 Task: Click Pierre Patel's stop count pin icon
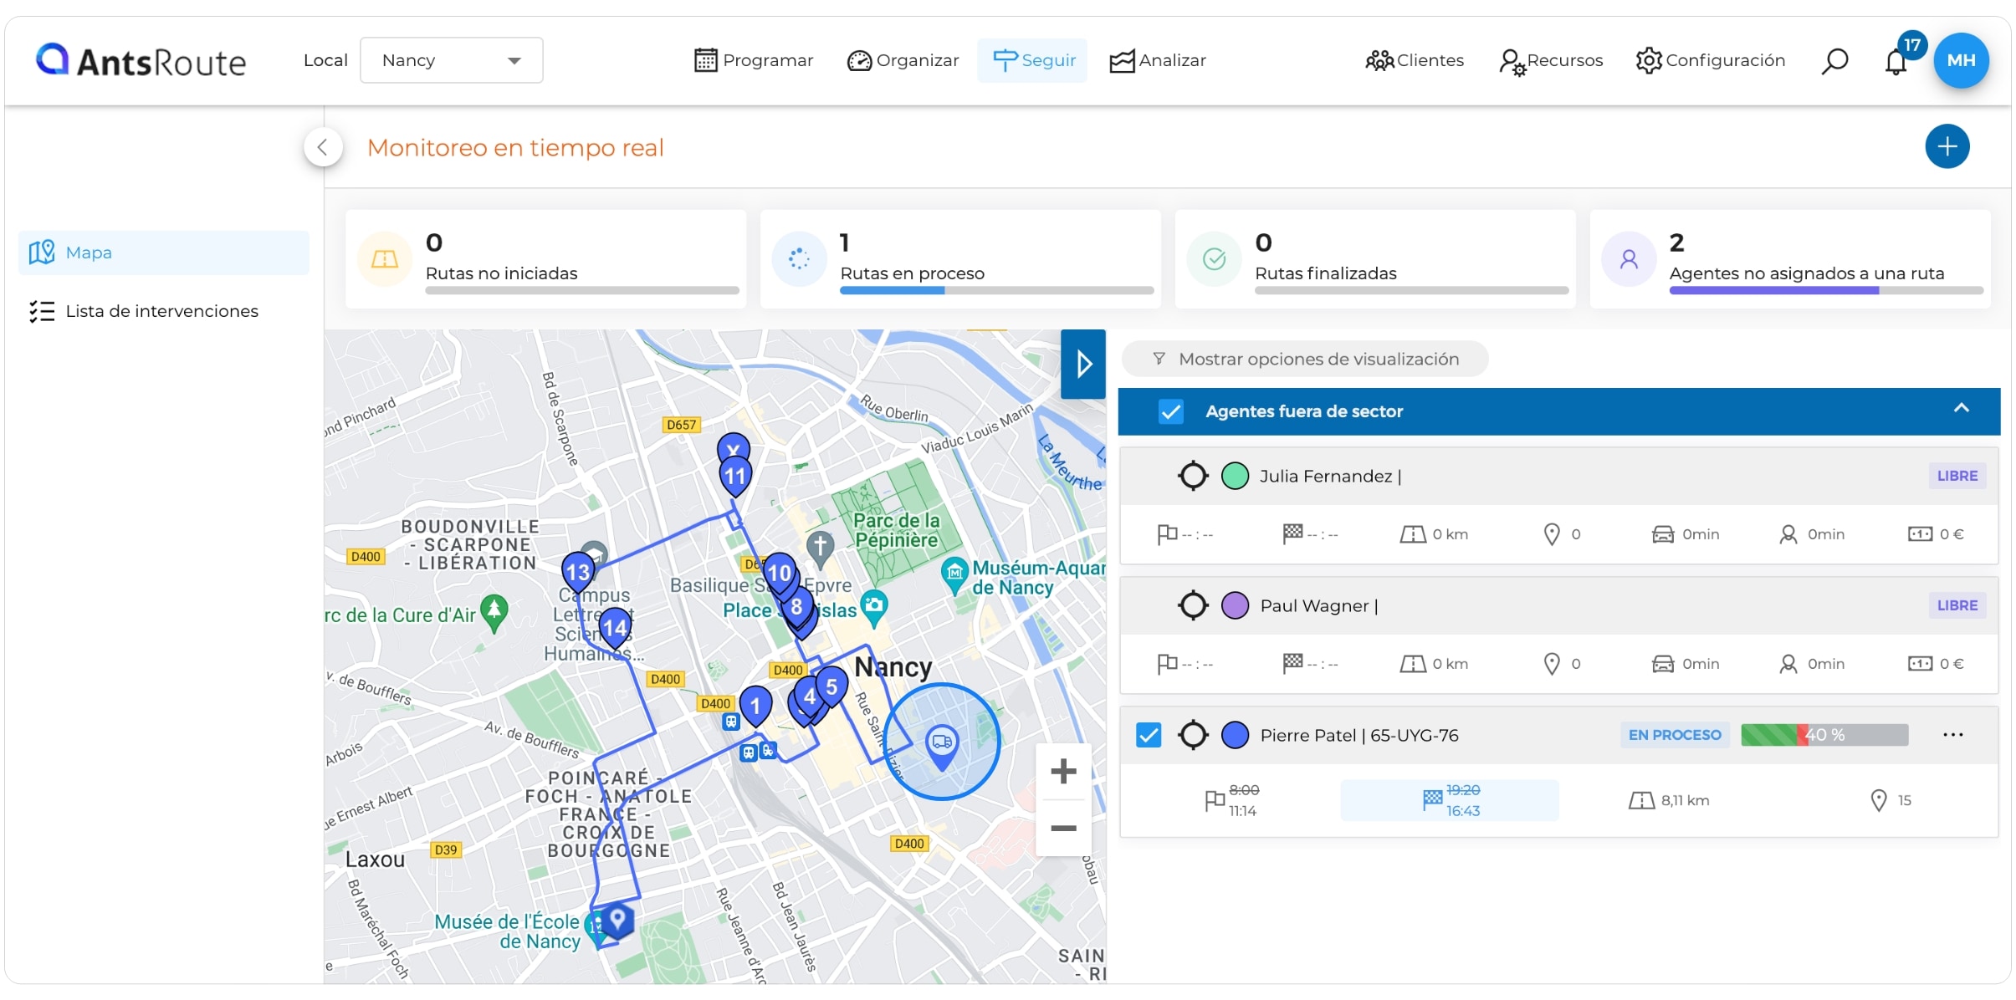[x=1879, y=800]
